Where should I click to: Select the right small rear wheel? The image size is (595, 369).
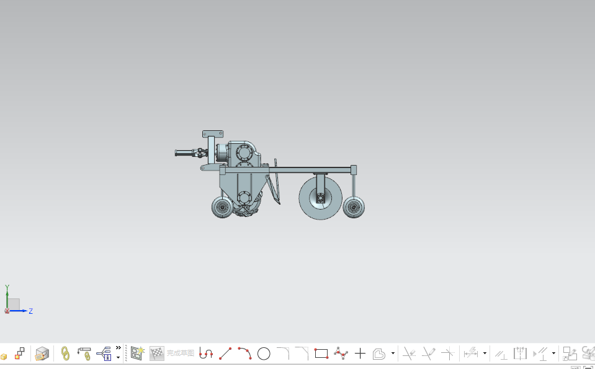coord(354,207)
